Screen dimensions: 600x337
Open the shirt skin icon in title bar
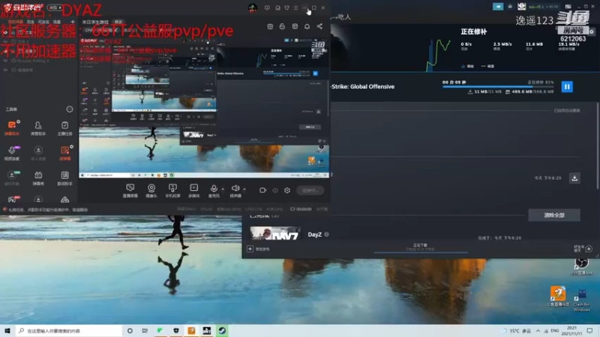point(286,7)
